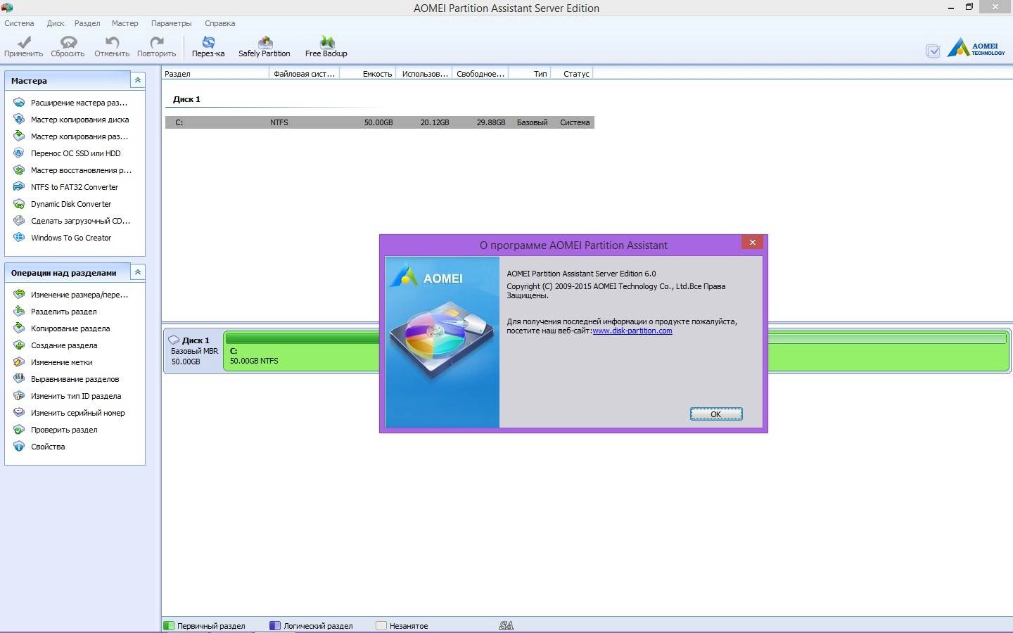Launch Free Backup from the toolbar
1013x633 pixels.
(x=326, y=47)
